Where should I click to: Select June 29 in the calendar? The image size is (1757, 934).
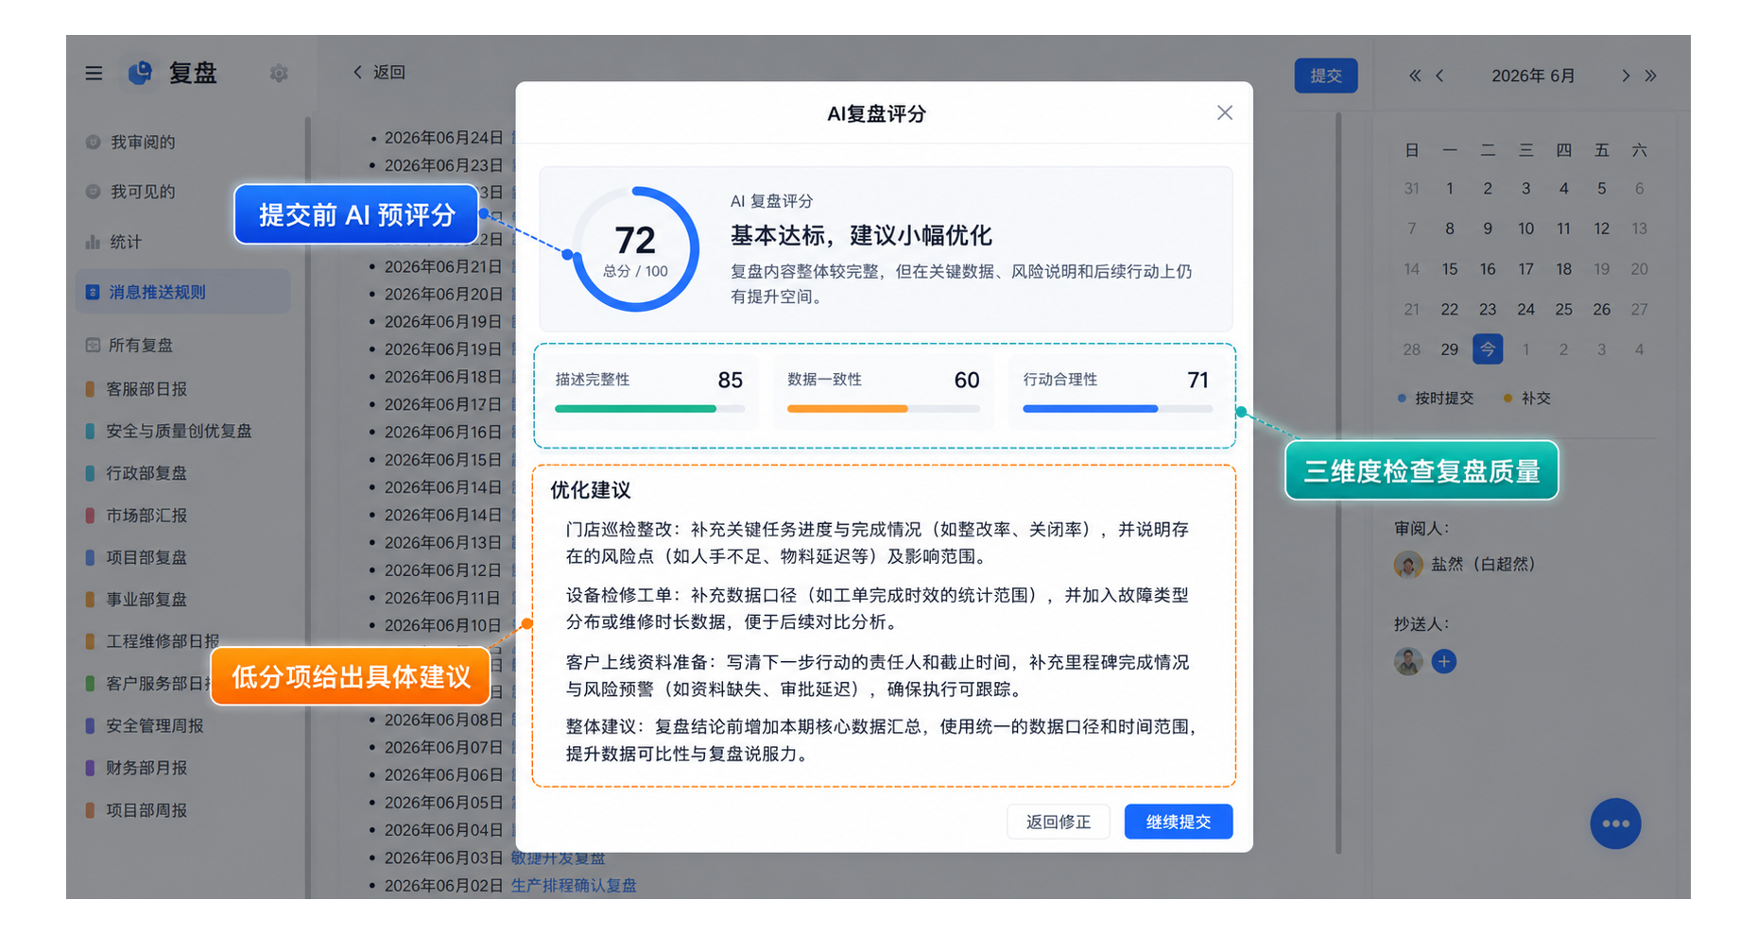(1450, 349)
